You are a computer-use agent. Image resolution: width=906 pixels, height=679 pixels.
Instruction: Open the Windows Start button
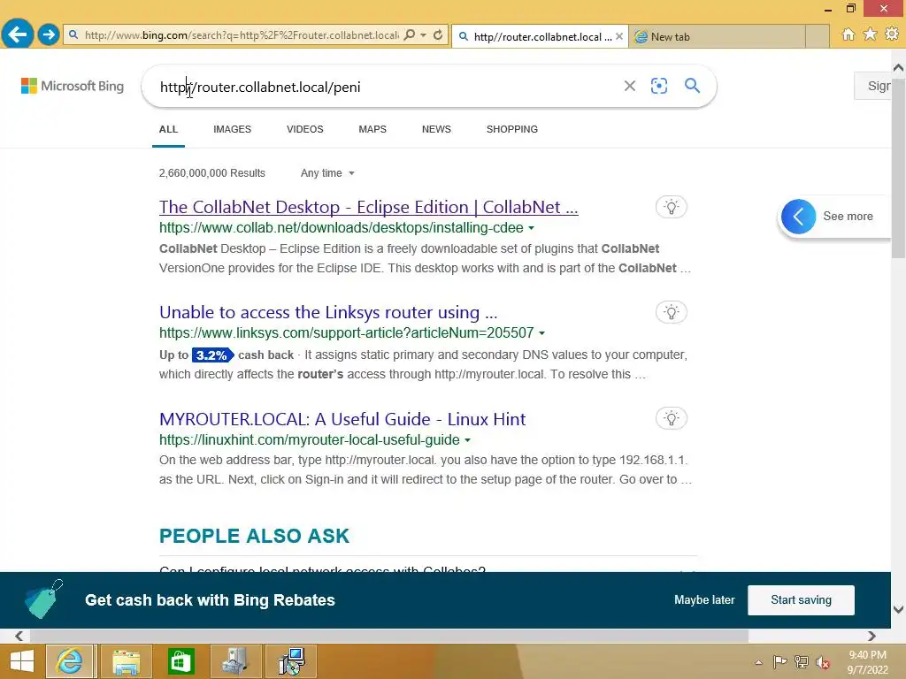pos(21,661)
